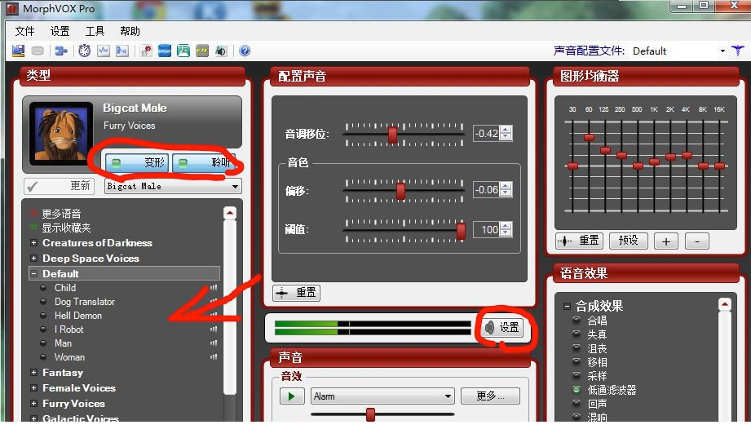This screenshot has width=751, height=438.
Task: Click the red star toolbar icon
Action: click(146, 51)
